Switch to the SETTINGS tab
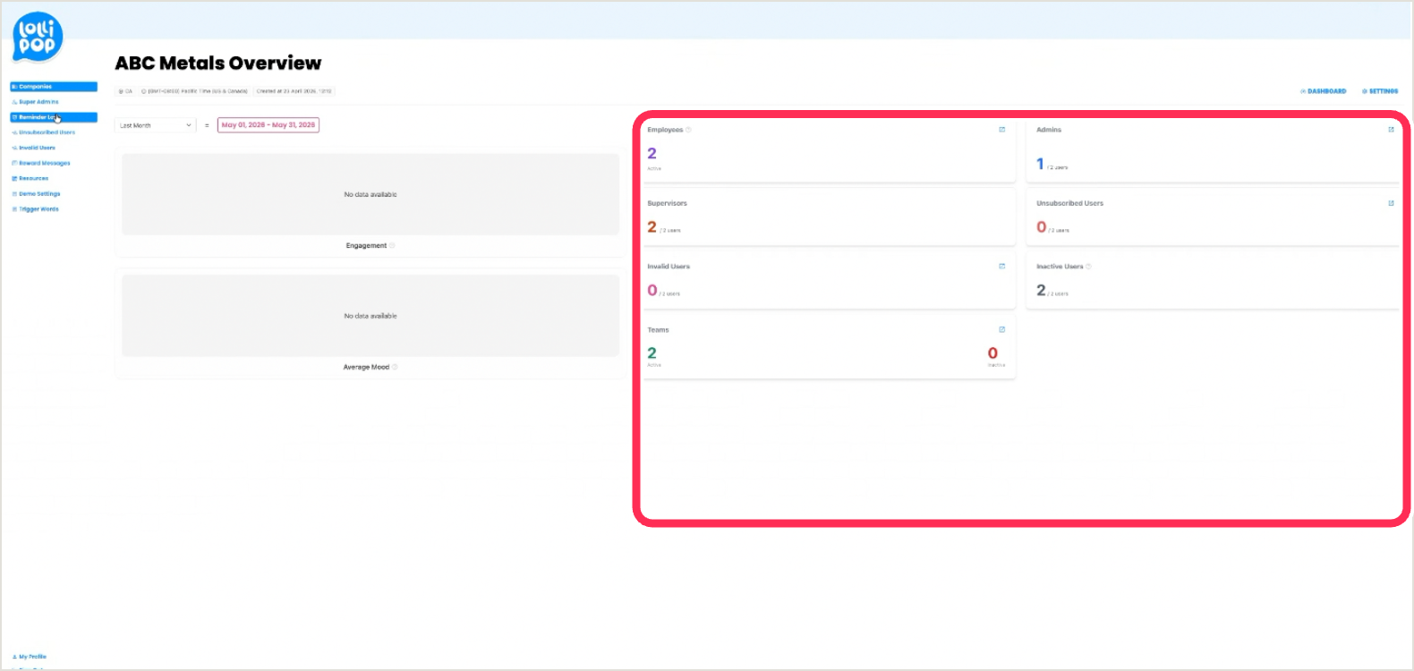Image resolution: width=1414 pixels, height=671 pixels. [1381, 91]
